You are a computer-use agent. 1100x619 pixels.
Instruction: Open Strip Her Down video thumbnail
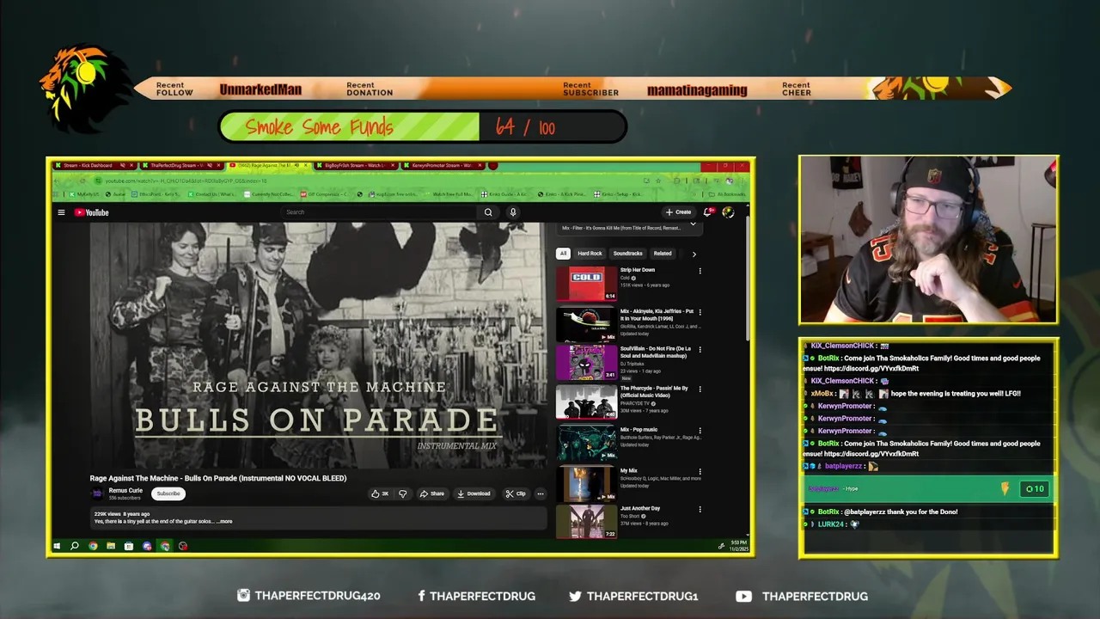tap(586, 284)
